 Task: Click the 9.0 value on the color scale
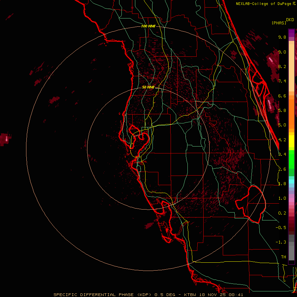coord(282,52)
